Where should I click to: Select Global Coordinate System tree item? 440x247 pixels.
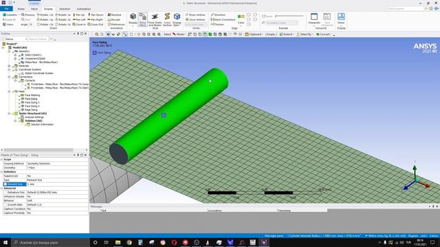point(39,73)
